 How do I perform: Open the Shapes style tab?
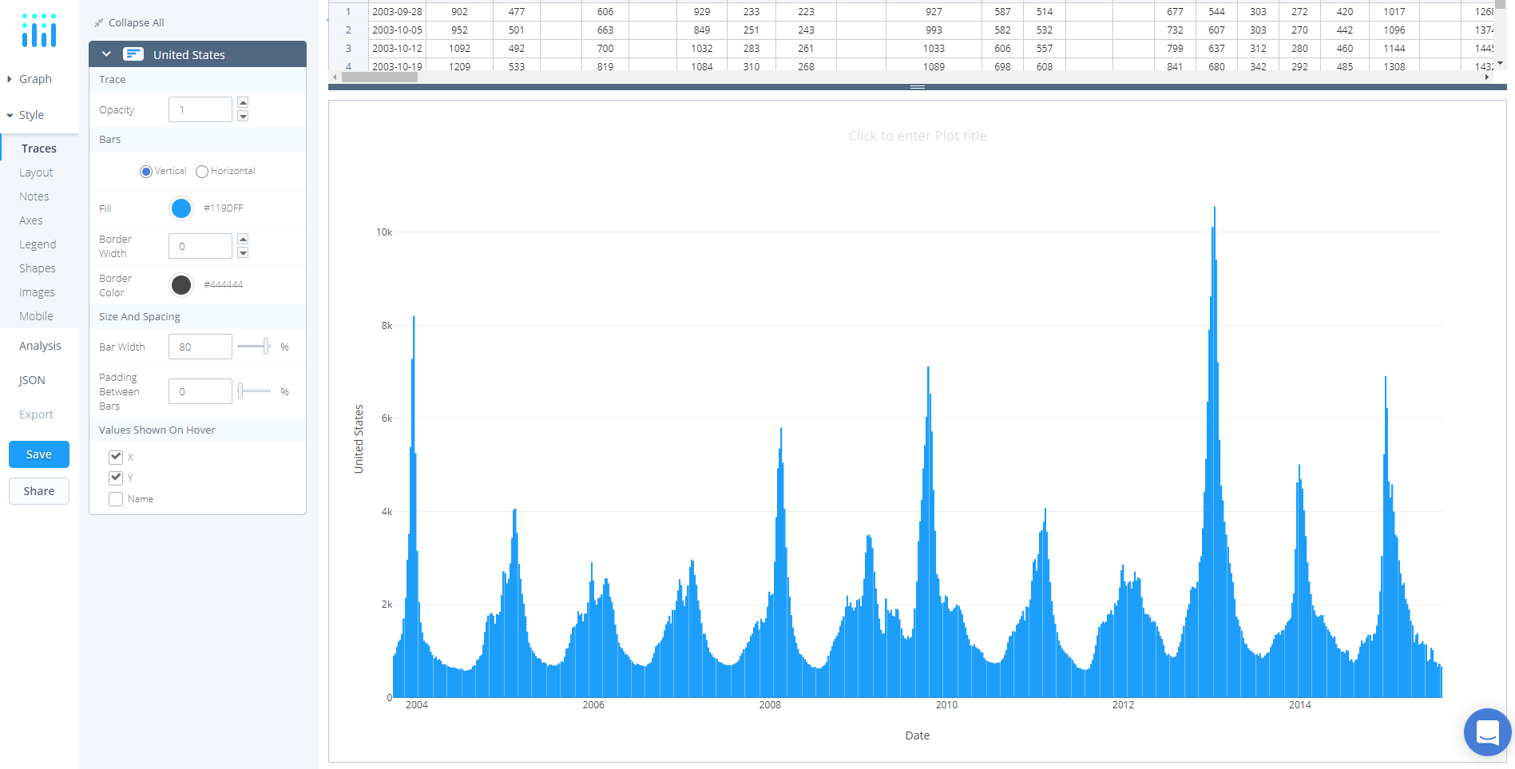(x=38, y=268)
